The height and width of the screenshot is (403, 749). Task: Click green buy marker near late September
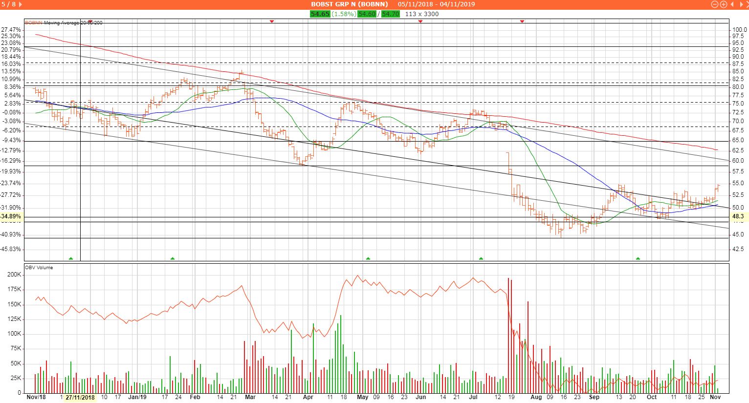pos(638,258)
